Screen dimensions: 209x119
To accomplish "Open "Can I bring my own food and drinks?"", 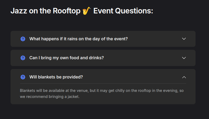I will (x=66, y=58).
